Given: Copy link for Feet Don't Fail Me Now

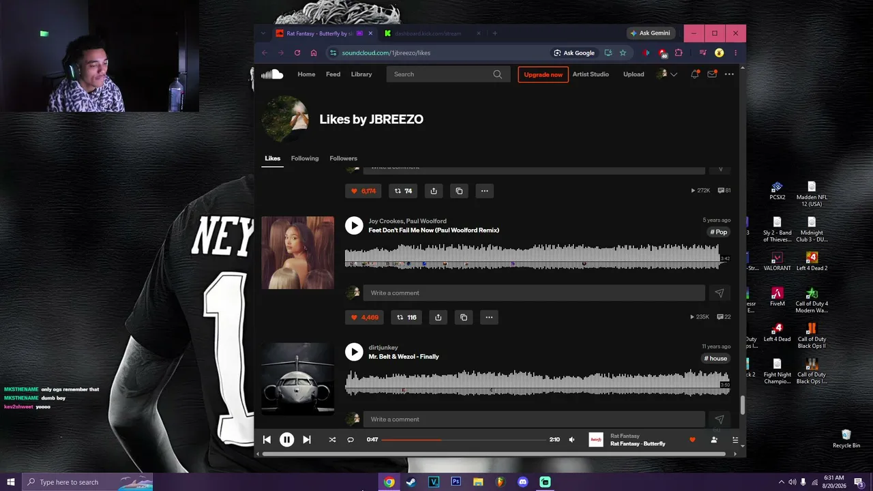Looking at the screenshot, I should (x=464, y=317).
